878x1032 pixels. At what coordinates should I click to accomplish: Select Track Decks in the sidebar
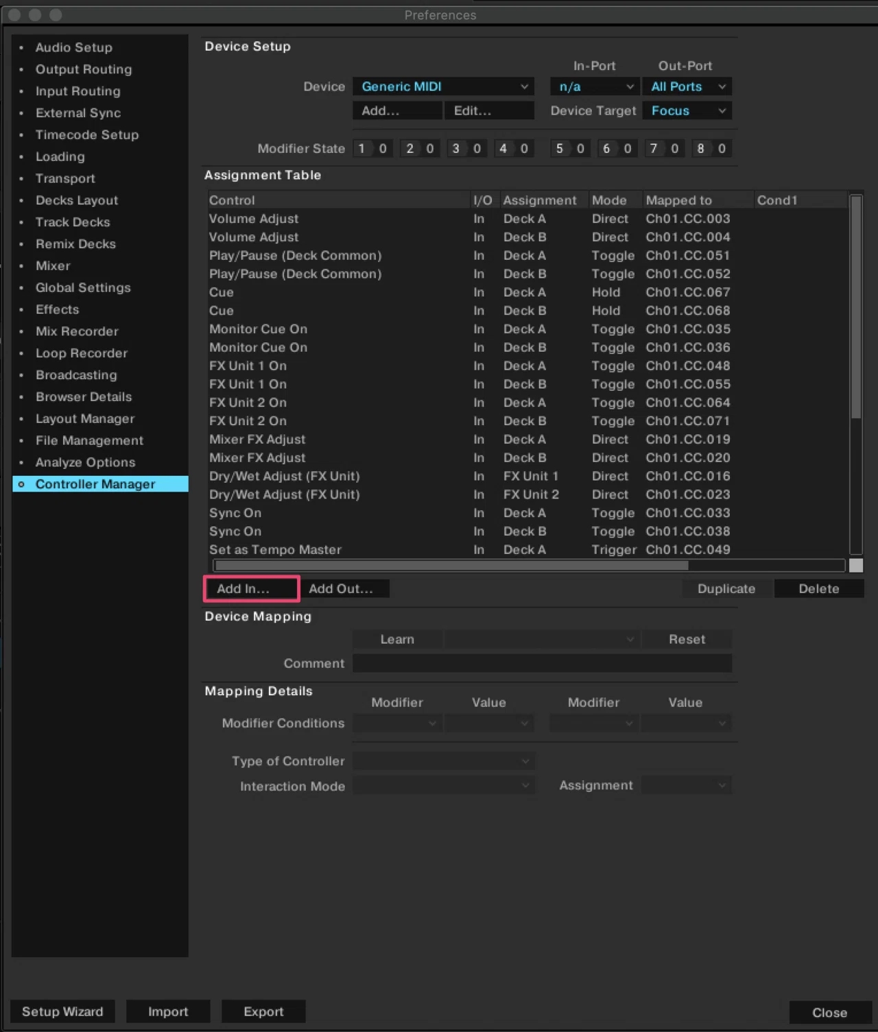point(73,222)
